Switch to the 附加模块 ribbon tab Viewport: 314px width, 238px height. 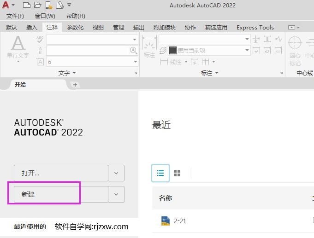[165, 28]
